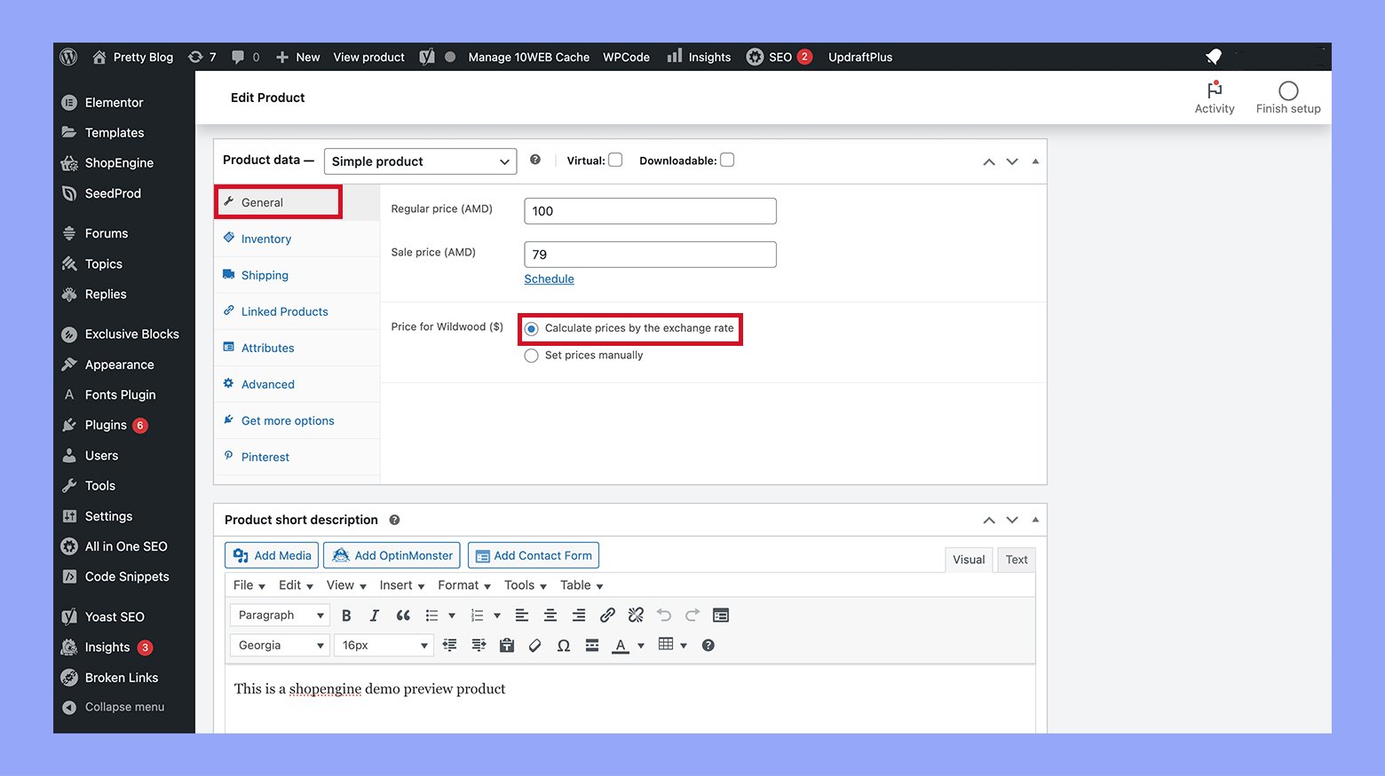Open the Plugins menu in the sidebar
This screenshot has height=776, width=1385.
(106, 426)
